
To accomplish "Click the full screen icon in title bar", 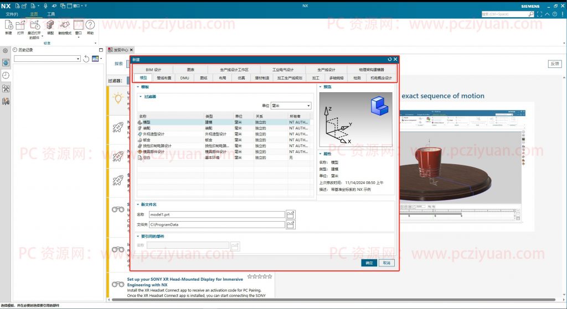I will click(539, 14).
